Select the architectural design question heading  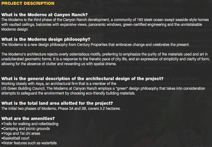coord(82,79)
